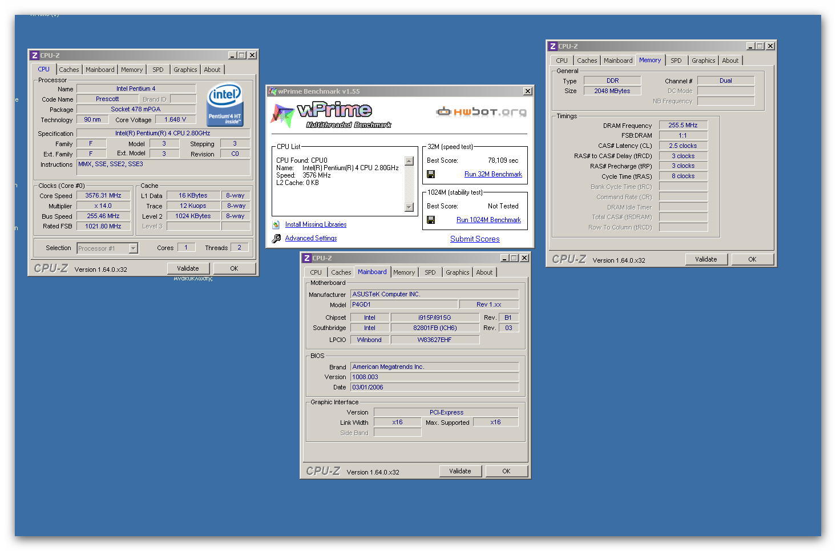The height and width of the screenshot is (551, 836).
Task: Open Graphics tab in Mainboard window
Action: pos(458,272)
